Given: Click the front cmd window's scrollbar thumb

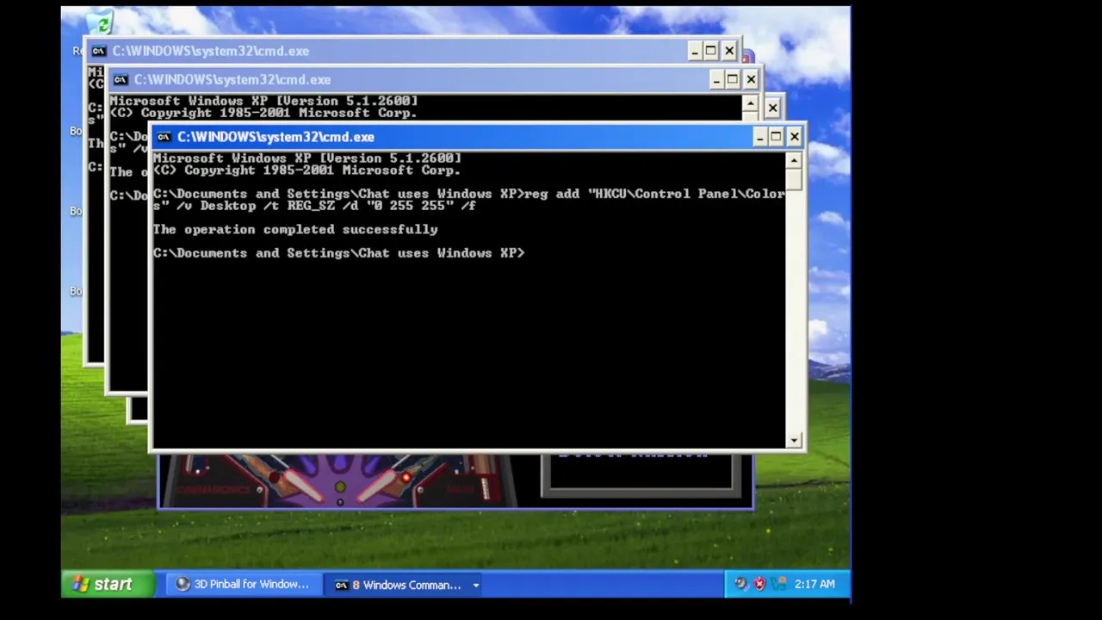Looking at the screenshot, I should click(x=794, y=179).
